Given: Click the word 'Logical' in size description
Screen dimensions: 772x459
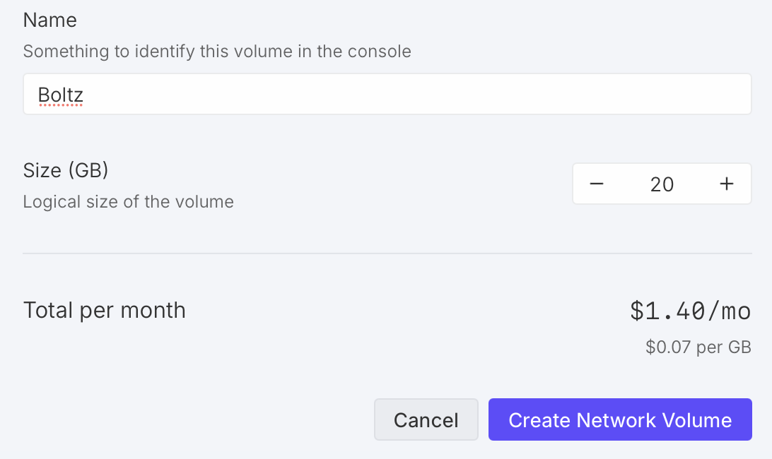Looking at the screenshot, I should [49, 202].
